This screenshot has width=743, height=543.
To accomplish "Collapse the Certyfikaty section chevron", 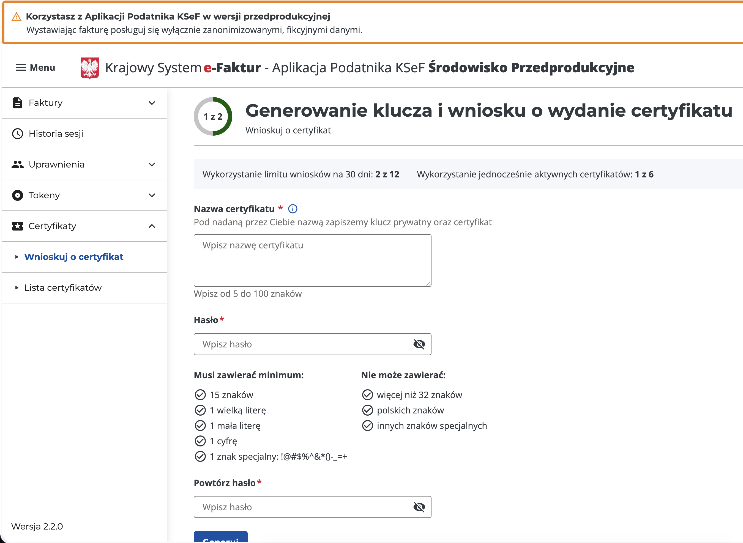I will (152, 226).
